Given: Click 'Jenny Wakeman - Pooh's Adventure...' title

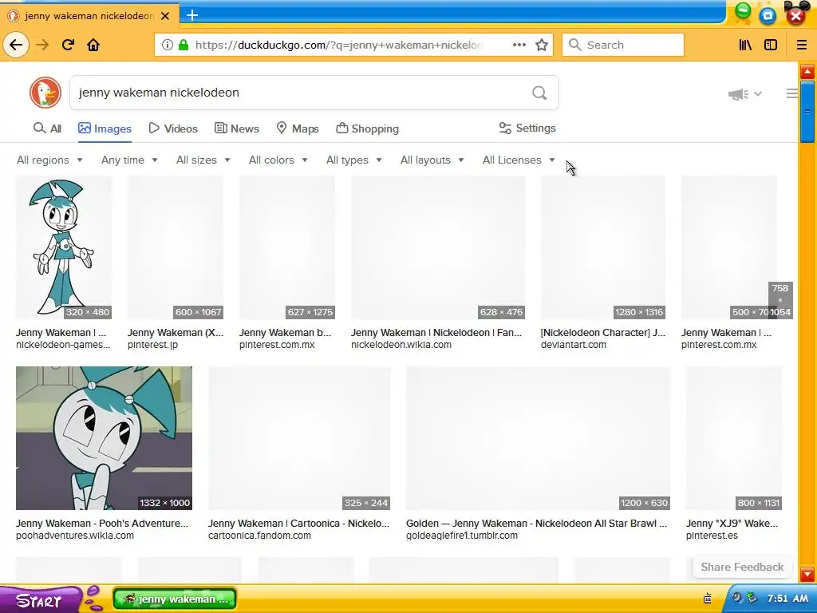Looking at the screenshot, I should (102, 524).
